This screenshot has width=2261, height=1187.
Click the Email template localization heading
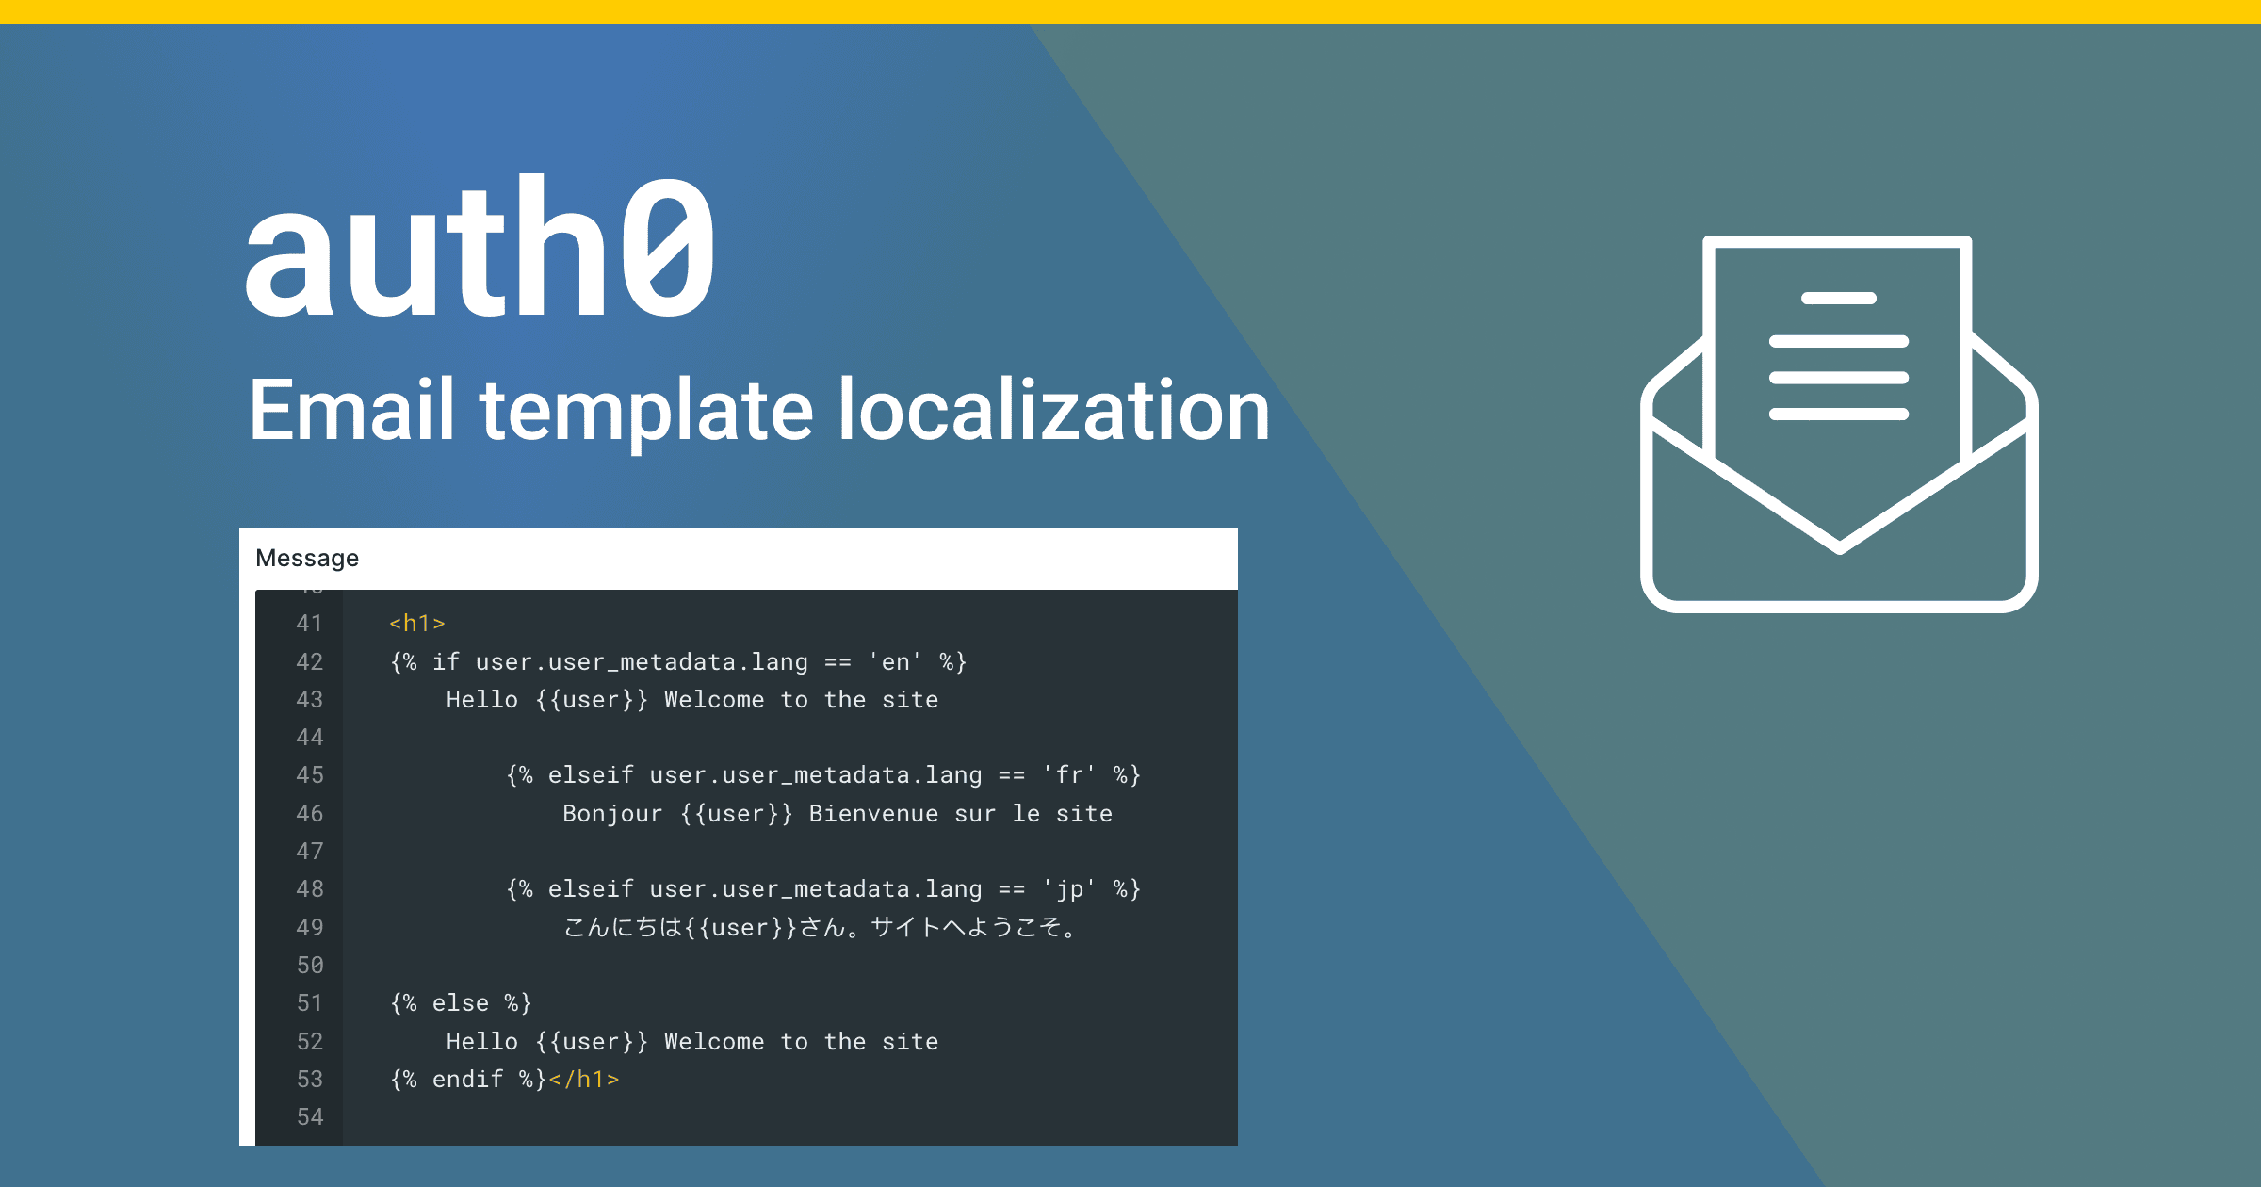click(x=759, y=411)
